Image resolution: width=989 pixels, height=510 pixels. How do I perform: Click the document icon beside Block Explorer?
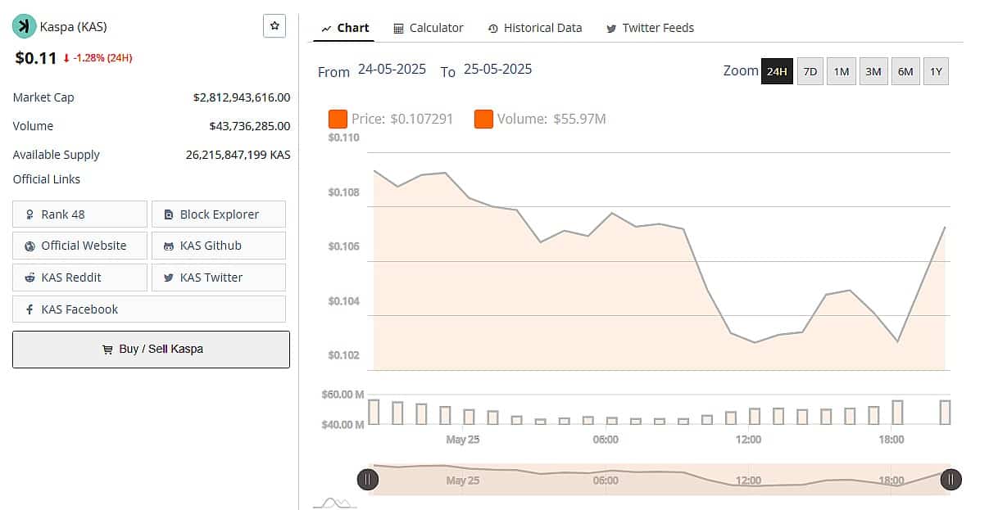[x=169, y=214]
